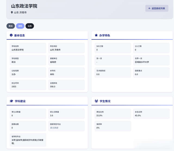Click the 211工程 card
The image size is (174, 151).
[151, 48]
